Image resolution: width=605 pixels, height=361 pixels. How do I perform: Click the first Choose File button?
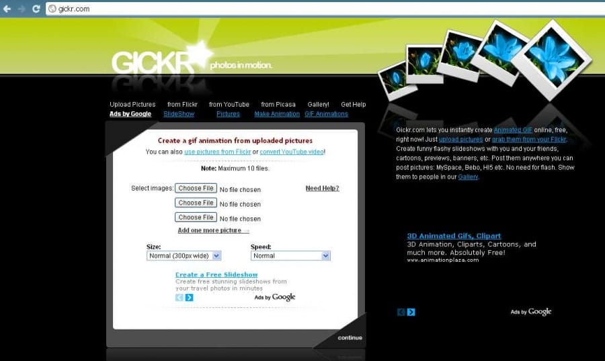point(196,188)
